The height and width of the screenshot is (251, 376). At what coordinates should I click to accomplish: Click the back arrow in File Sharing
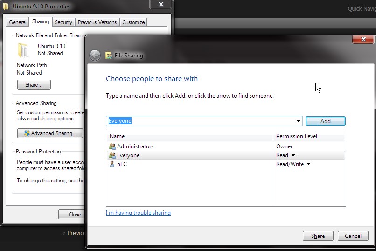[95, 56]
